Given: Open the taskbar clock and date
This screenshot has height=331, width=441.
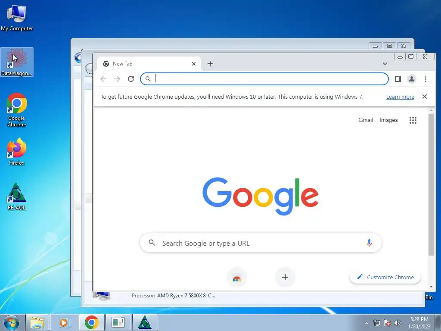Looking at the screenshot, I should click(x=419, y=323).
